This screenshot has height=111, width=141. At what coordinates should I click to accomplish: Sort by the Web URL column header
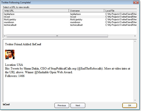36,11
